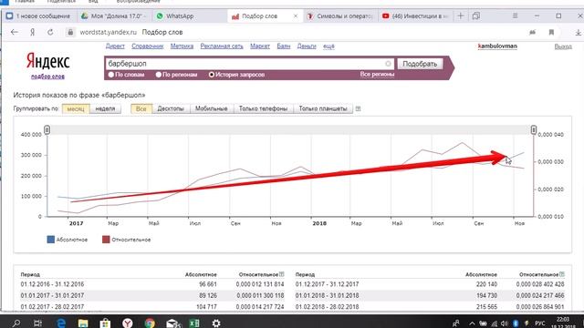584x328 pixels.
Task: Click the padlock site security icon
Action: 70,33
